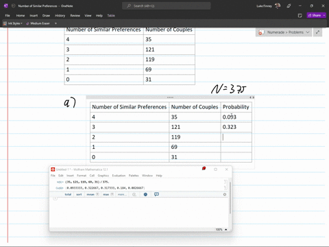The image size is (329, 247).
Task: Click the Share button
Action: click(x=316, y=15)
